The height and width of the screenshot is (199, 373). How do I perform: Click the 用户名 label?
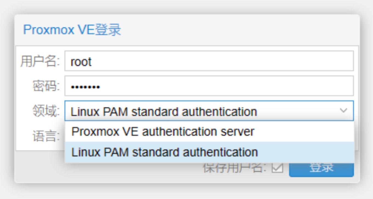click(40, 62)
